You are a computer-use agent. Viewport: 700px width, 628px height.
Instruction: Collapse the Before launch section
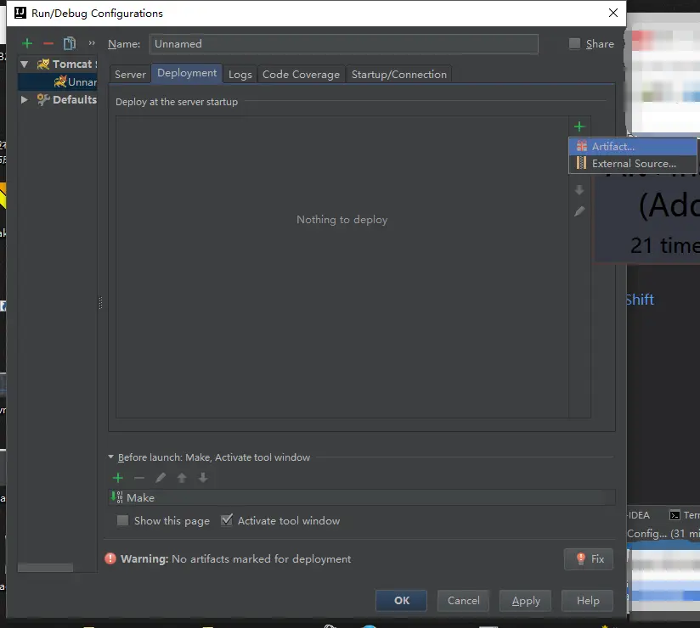point(110,457)
